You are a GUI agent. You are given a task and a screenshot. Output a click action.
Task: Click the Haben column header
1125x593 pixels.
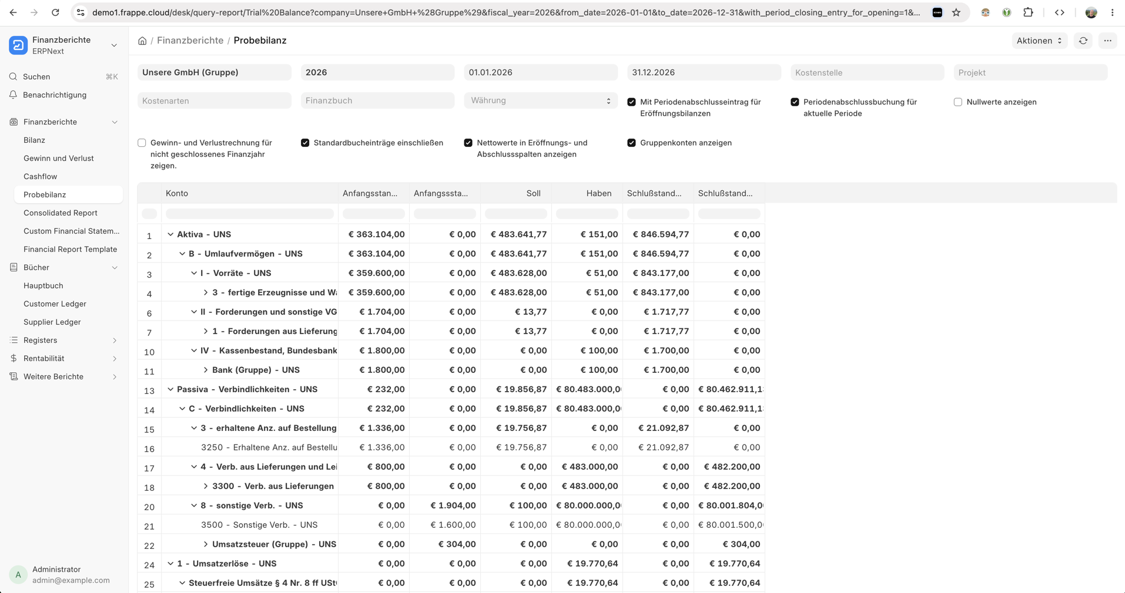click(587, 193)
